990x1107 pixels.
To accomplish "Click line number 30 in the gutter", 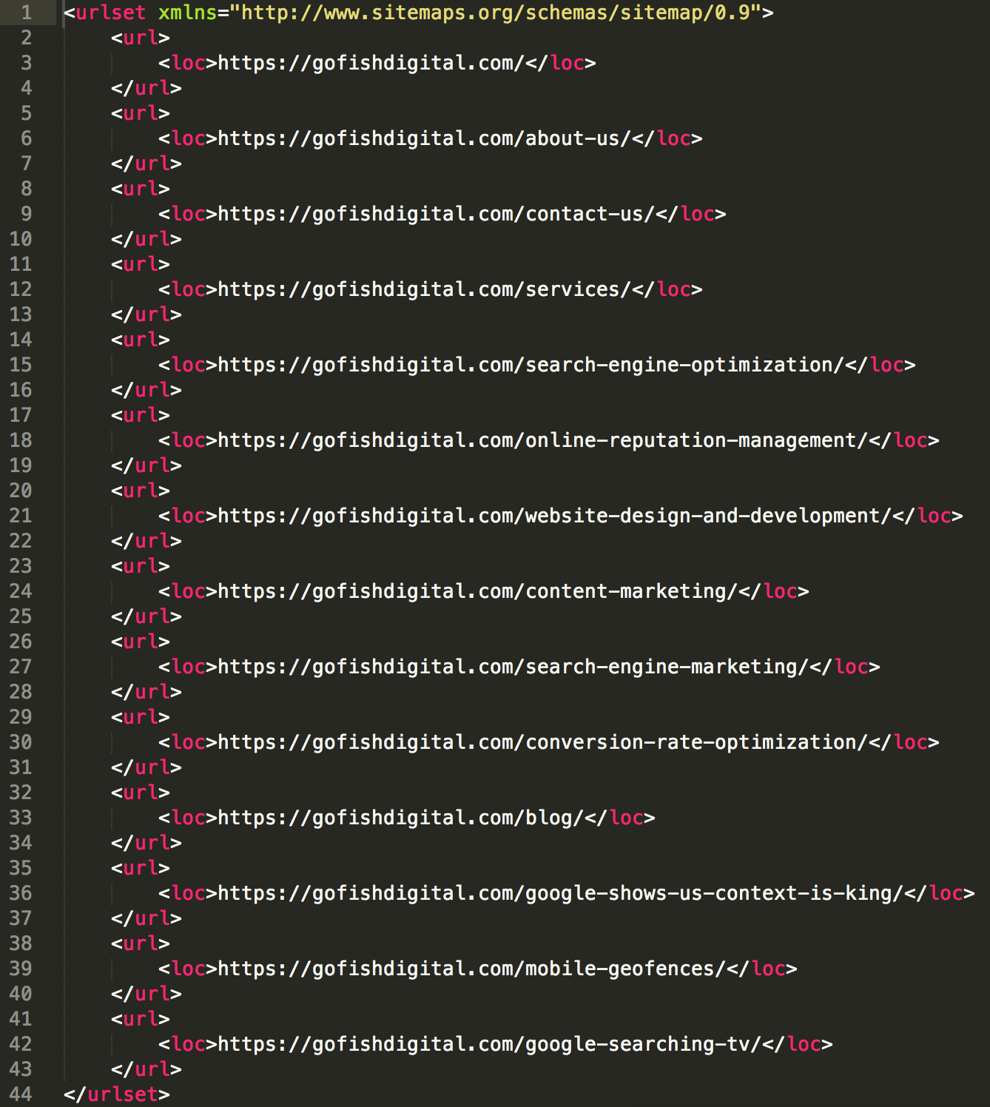I will point(21,742).
